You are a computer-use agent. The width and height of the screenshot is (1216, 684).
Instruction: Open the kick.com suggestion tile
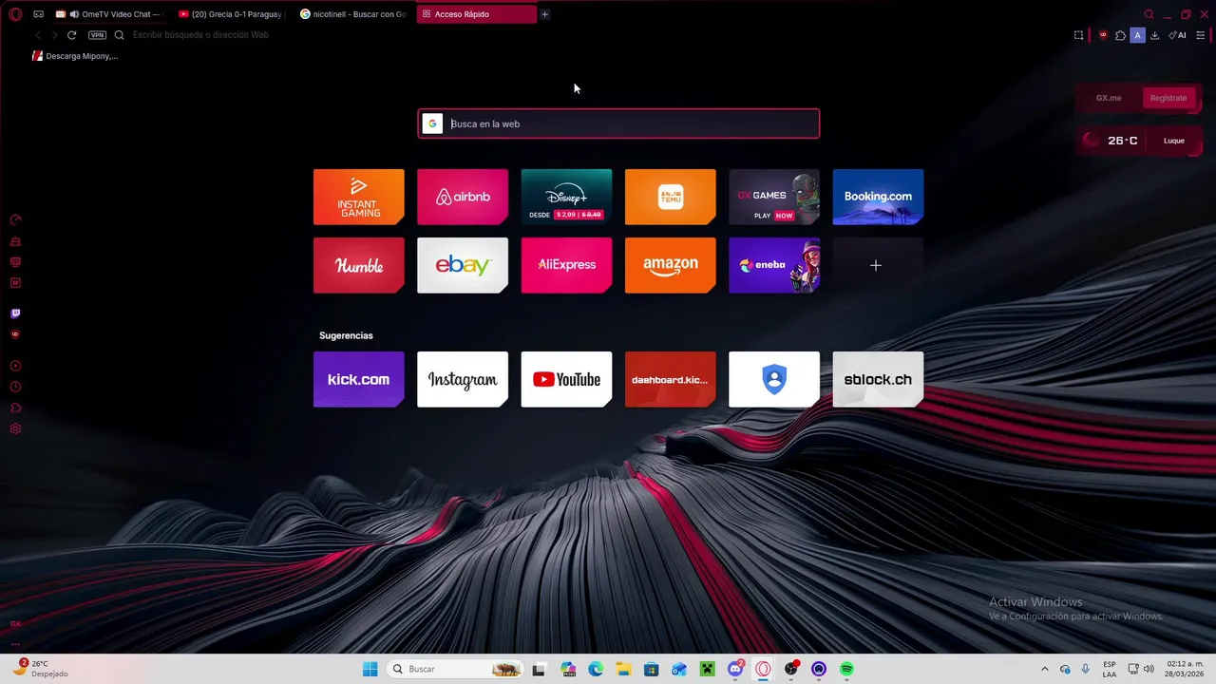click(x=358, y=379)
